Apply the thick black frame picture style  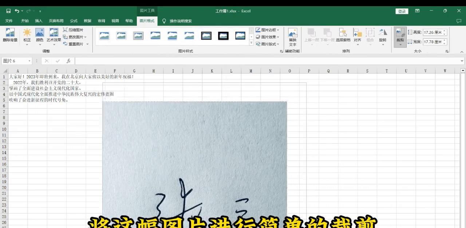click(x=223, y=36)
